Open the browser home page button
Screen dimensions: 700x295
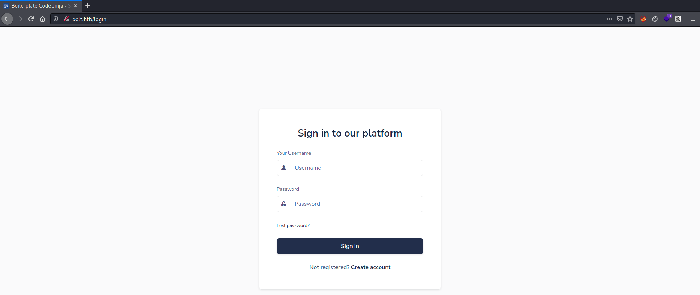pyautogui.click(x=43, y=19)
